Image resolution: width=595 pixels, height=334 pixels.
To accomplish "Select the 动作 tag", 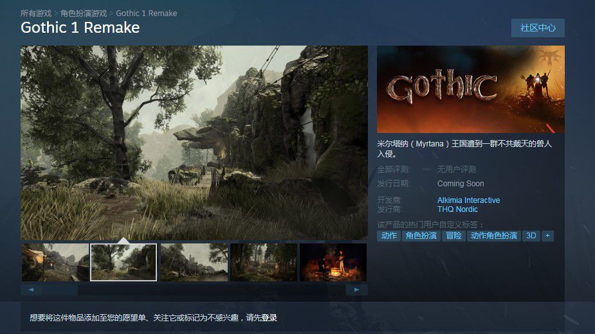I will (x=389, y=236).
